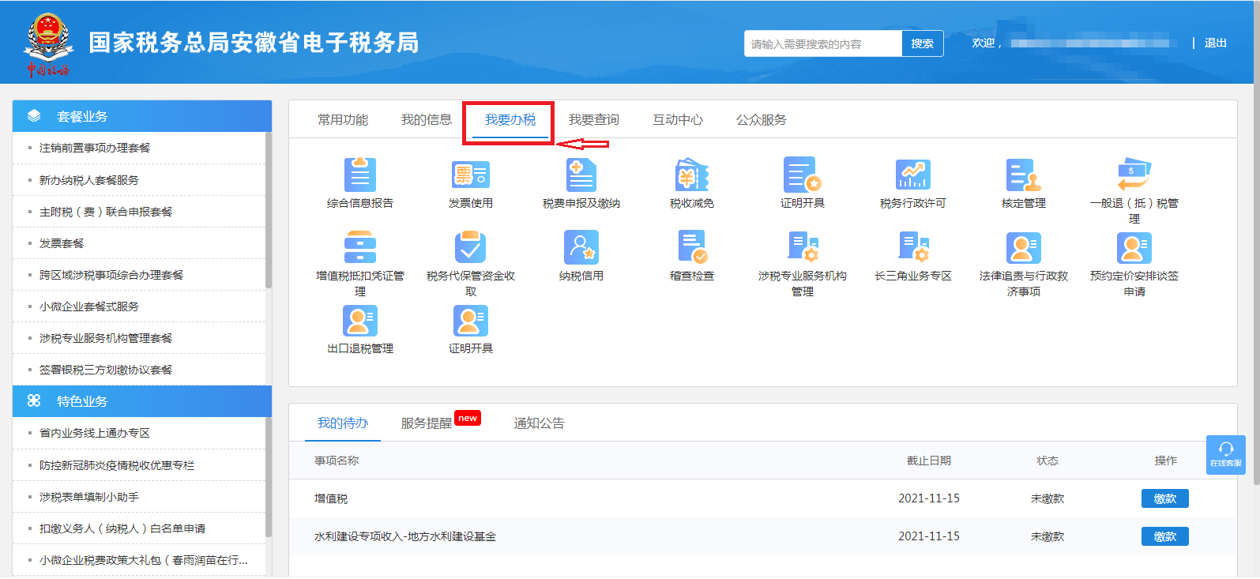The width and height of the screenshot is (1260, 579).
Task: Click the search content input field
Action: (x=822, y=43)
